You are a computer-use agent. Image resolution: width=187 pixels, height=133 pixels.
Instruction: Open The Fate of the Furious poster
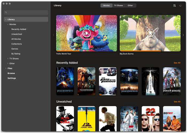[x=108, y=81]
